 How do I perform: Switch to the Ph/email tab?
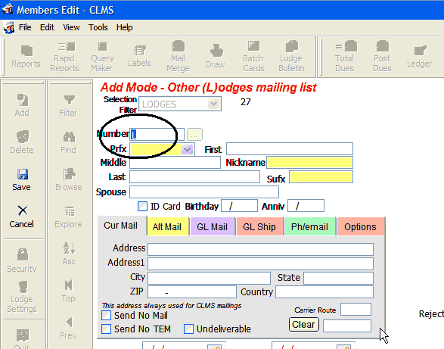310,226
